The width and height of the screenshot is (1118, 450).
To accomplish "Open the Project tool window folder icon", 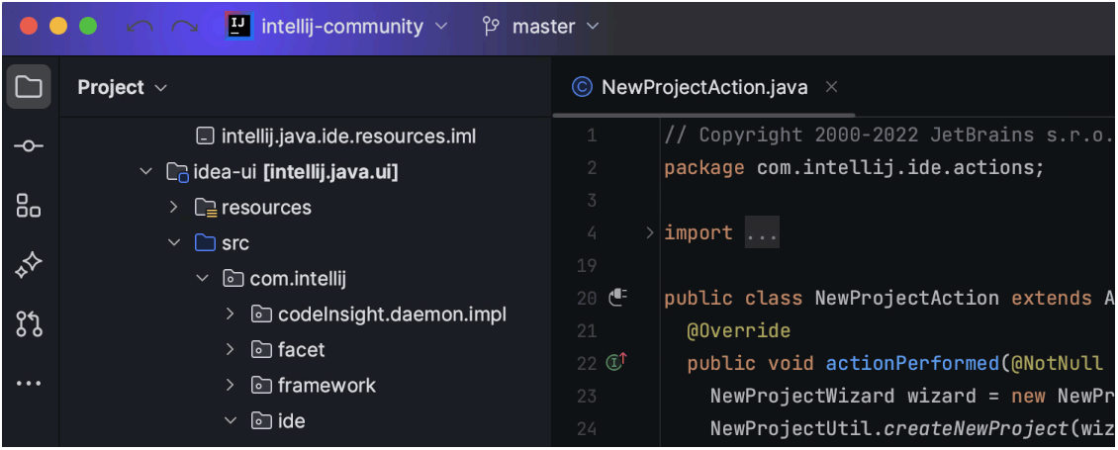I will pos(29,87).
